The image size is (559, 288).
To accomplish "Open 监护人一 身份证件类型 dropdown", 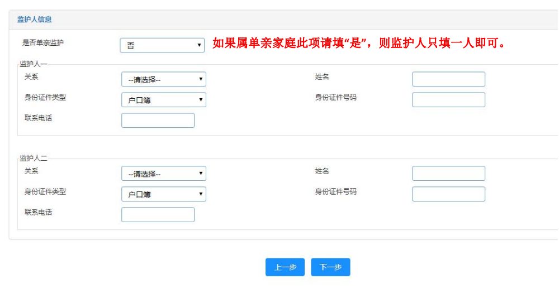I will point(163,100).
